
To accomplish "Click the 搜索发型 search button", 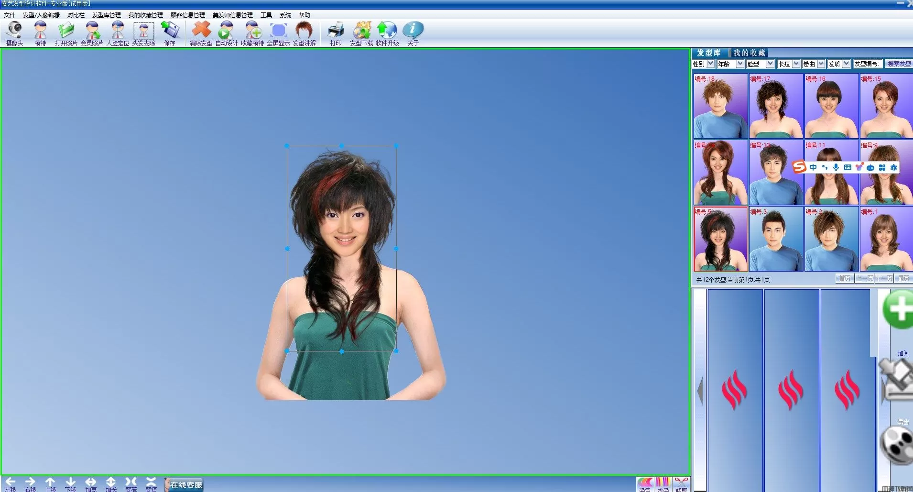I will tap(899, 64).
